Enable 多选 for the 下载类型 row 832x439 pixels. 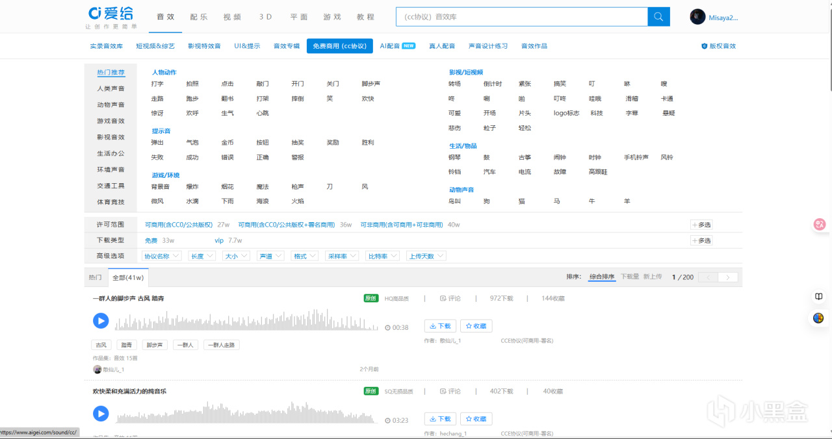click(701, 240)
